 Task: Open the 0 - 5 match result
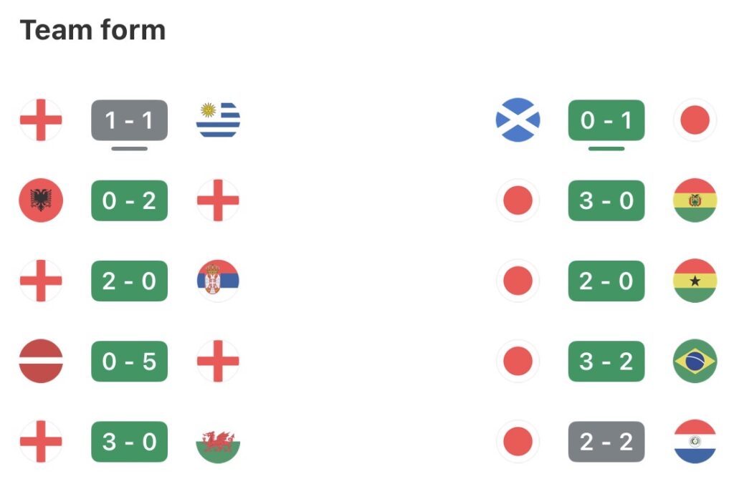coord(129,361)
